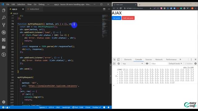Switch to the Sources DevTools tab

click(148, 60)
